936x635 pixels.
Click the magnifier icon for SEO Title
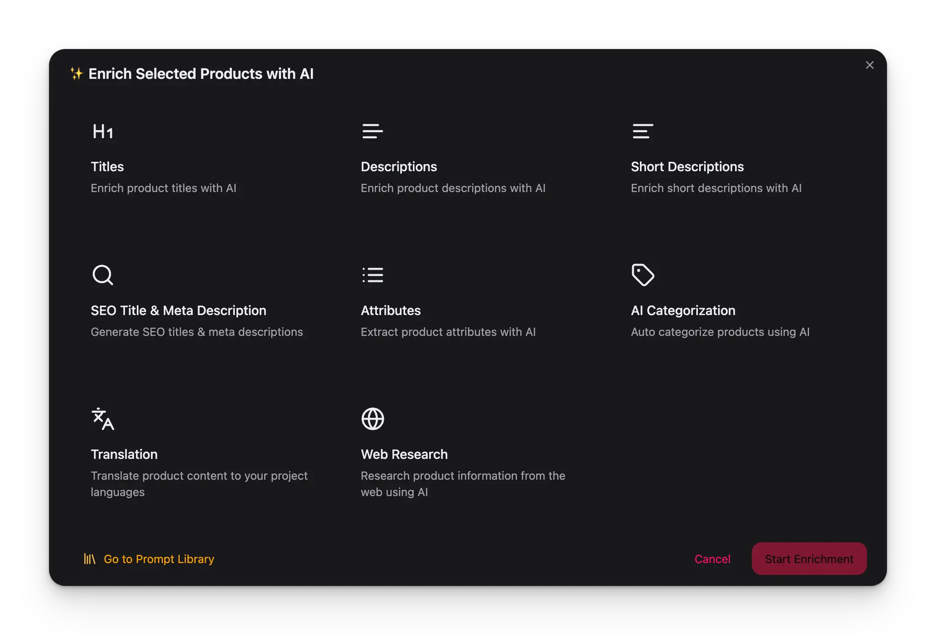[103, 275]
